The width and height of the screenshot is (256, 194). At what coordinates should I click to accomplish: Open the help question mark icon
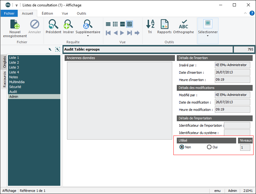(252, 13)
